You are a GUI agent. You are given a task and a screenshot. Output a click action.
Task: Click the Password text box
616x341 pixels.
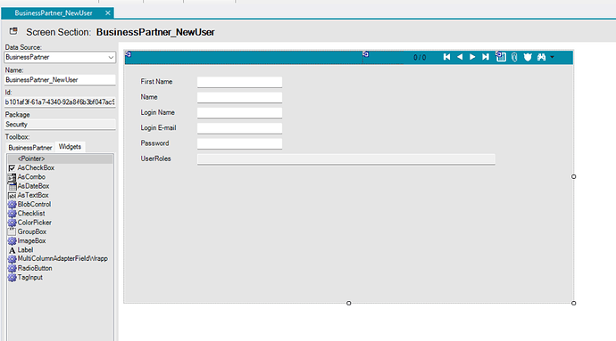[239, 143]
